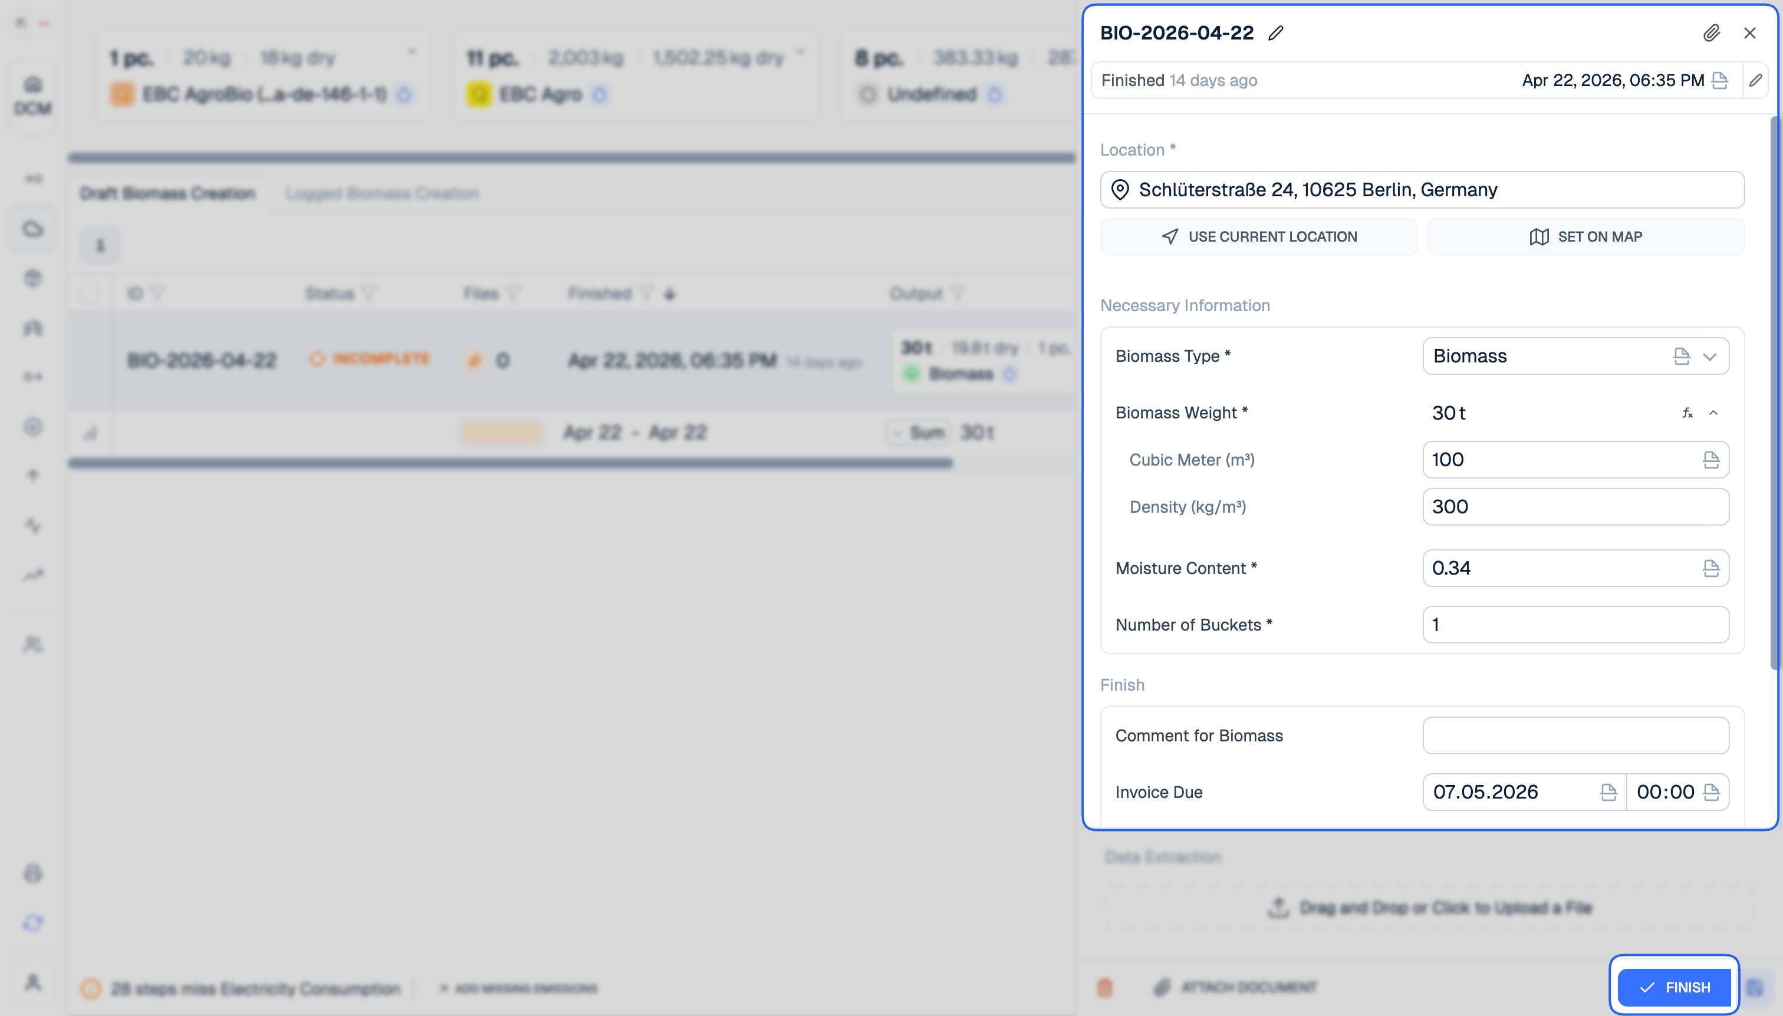The image size is (1783, 1016).
Task: Expand the EBC AgroBio card dropdown
Action: [x=412, y=53]
